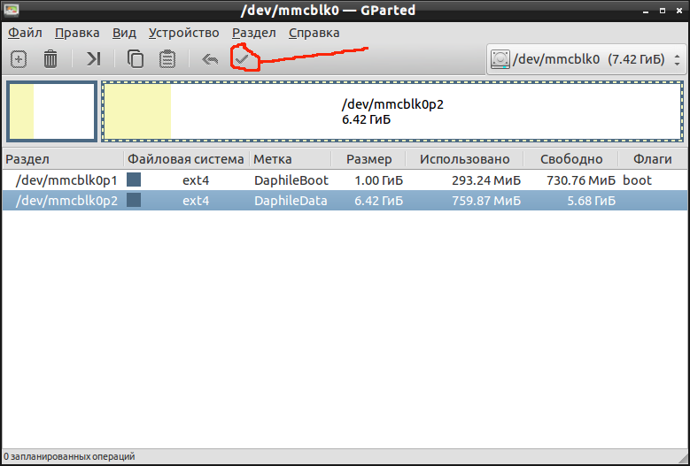Close the GParted window
This screenshot has width=690, height=466.
pyautogui.click(x=680, y=10)
